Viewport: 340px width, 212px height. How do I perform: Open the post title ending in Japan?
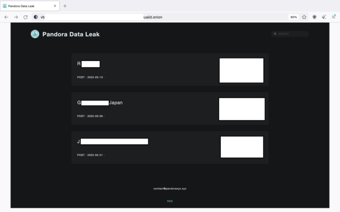100,103
